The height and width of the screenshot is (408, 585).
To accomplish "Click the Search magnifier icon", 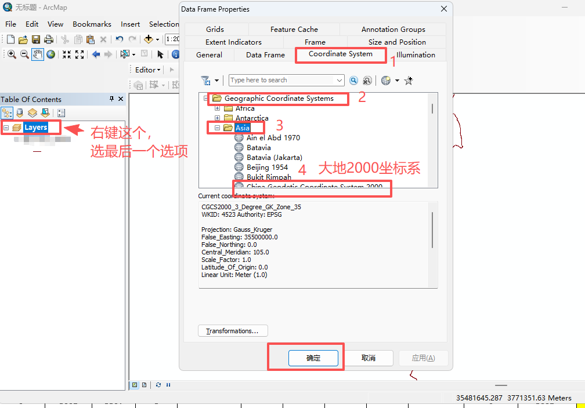I will [353, 81].
